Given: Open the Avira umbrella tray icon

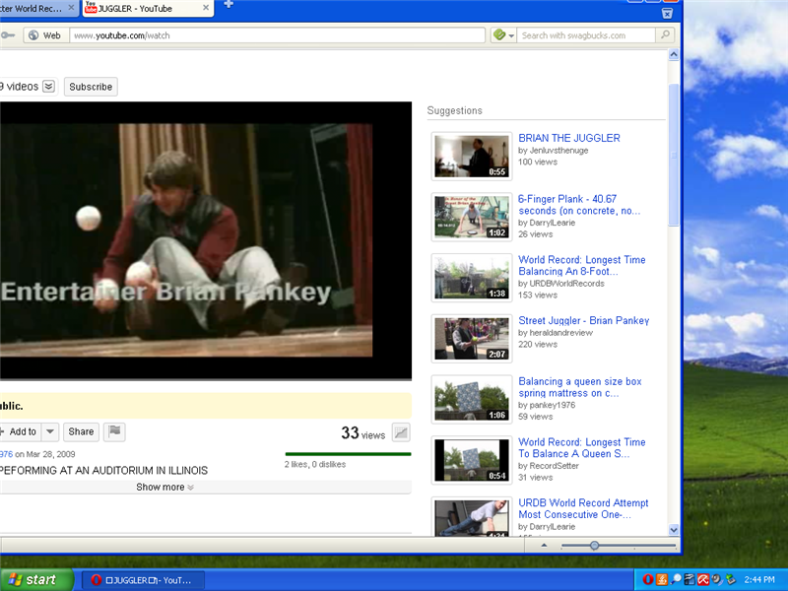Looking at the screenshot, I should 703,579.
